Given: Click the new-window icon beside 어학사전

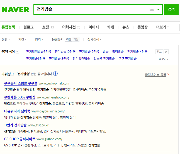Looking at the screenshot, I should 79,27.
